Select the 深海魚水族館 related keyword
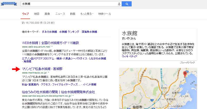Image resolution: width=207 pixels, height=109 pixels. point(89,32)
